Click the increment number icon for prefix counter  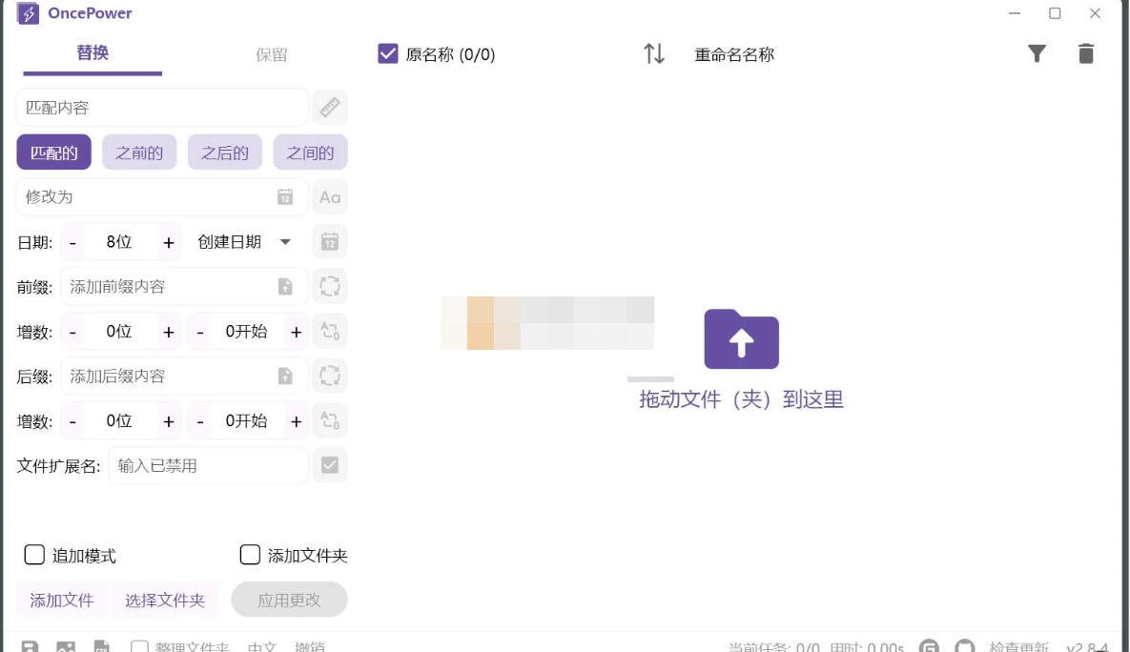(330, 331)
